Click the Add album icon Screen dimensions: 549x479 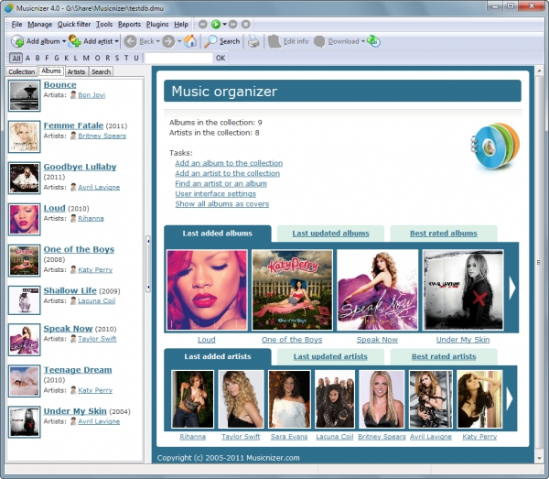click(17, 41)
